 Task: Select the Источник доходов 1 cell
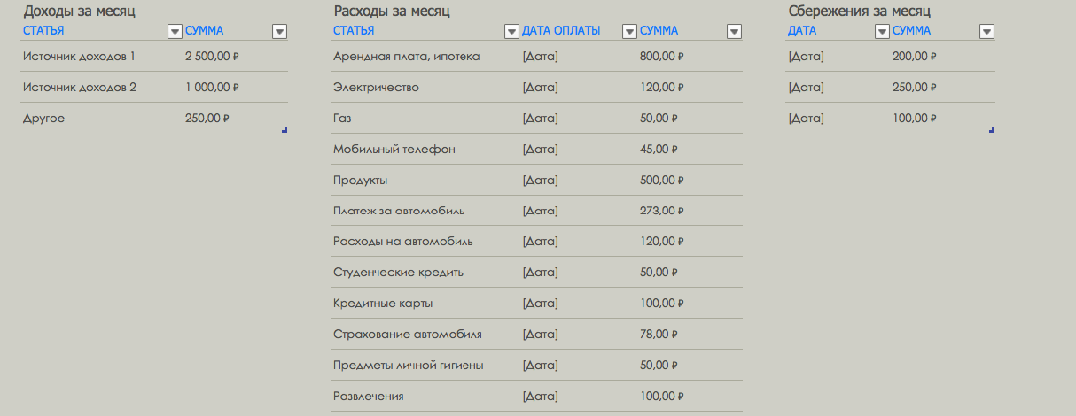coord(79,57)
